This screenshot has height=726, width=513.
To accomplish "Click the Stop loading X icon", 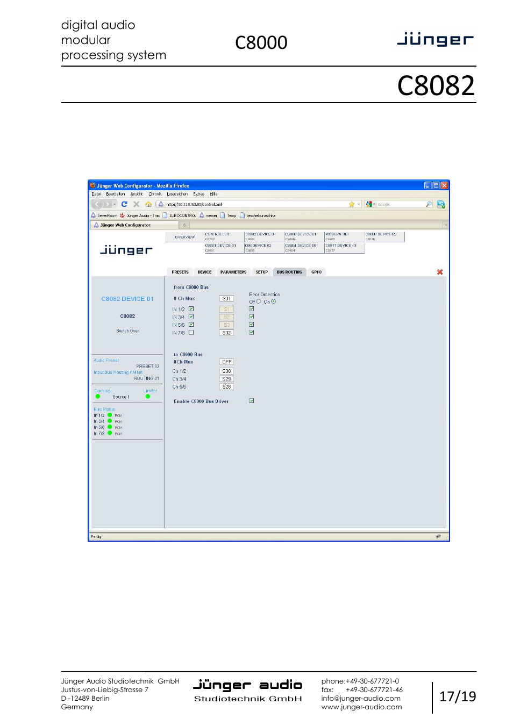I will click(137, 204).
